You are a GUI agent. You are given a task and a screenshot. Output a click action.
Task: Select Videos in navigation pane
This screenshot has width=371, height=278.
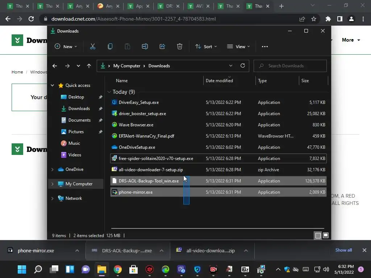[x=75, y=155]
